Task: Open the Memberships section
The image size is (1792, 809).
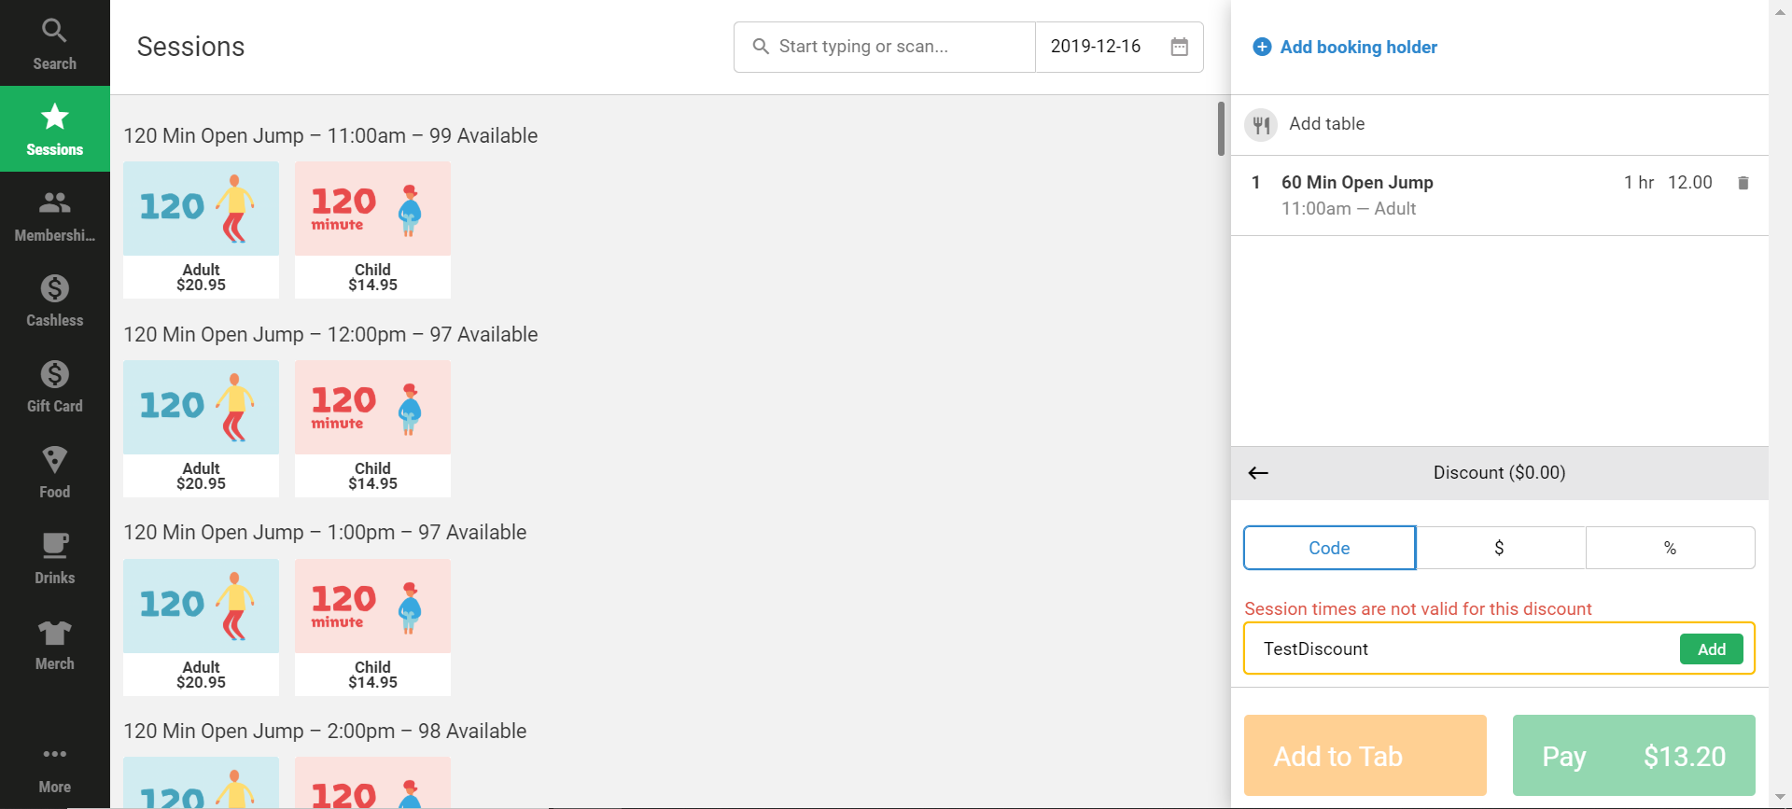Action: 54,215
